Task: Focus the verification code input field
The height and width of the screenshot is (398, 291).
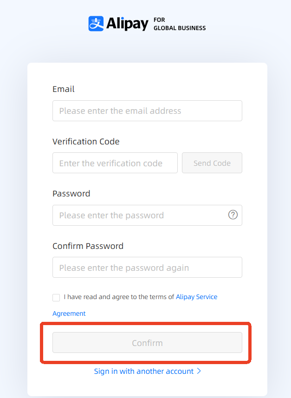Action: coord(115,163)
